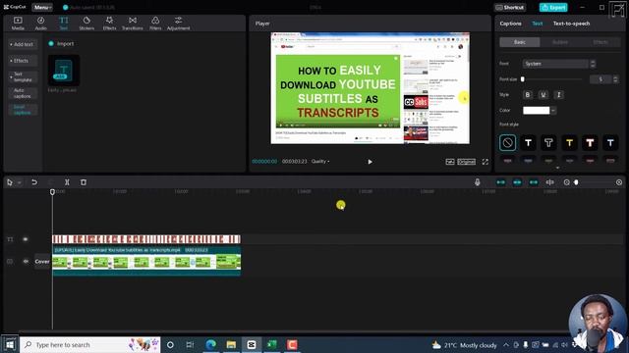Select the Effects sub-tab in the text inspector

(x=600, y=42)
